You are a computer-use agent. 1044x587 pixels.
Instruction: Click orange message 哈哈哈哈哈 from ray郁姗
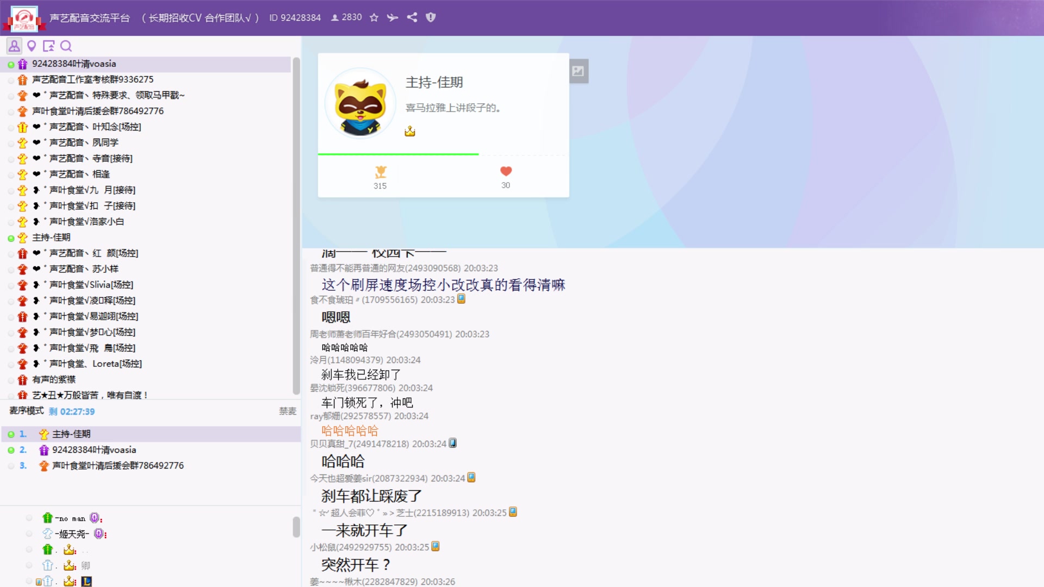(350, 430)
